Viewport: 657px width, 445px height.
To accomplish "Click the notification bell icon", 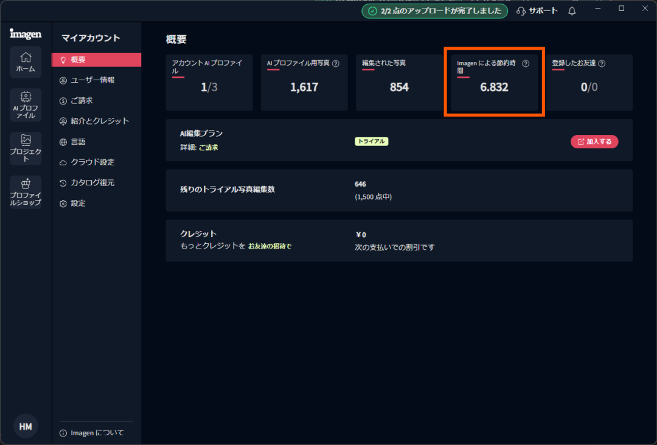I will tap(572, 11).
